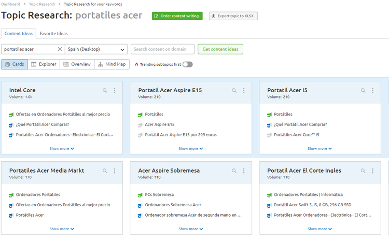Select the Mind Map view
Screen dimensions: 389x240
[112, 64]
